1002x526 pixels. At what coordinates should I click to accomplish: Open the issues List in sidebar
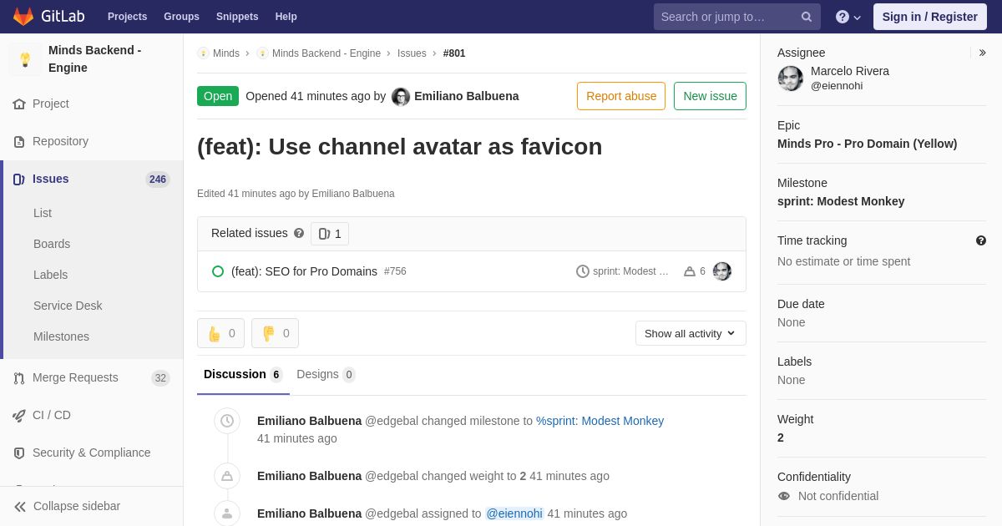43,213
